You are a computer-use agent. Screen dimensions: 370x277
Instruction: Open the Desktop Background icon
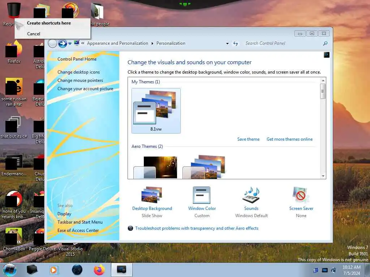point(152,195)
